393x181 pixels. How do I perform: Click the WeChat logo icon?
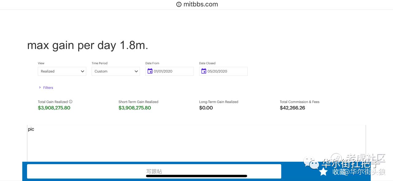311,163
